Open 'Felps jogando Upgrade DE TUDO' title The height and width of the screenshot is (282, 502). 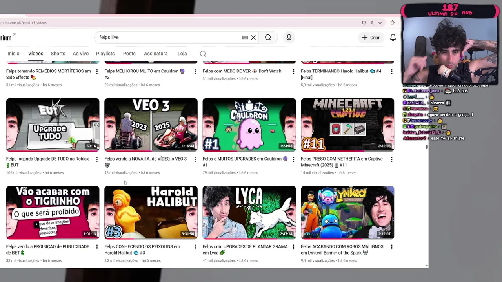(47, 162)
